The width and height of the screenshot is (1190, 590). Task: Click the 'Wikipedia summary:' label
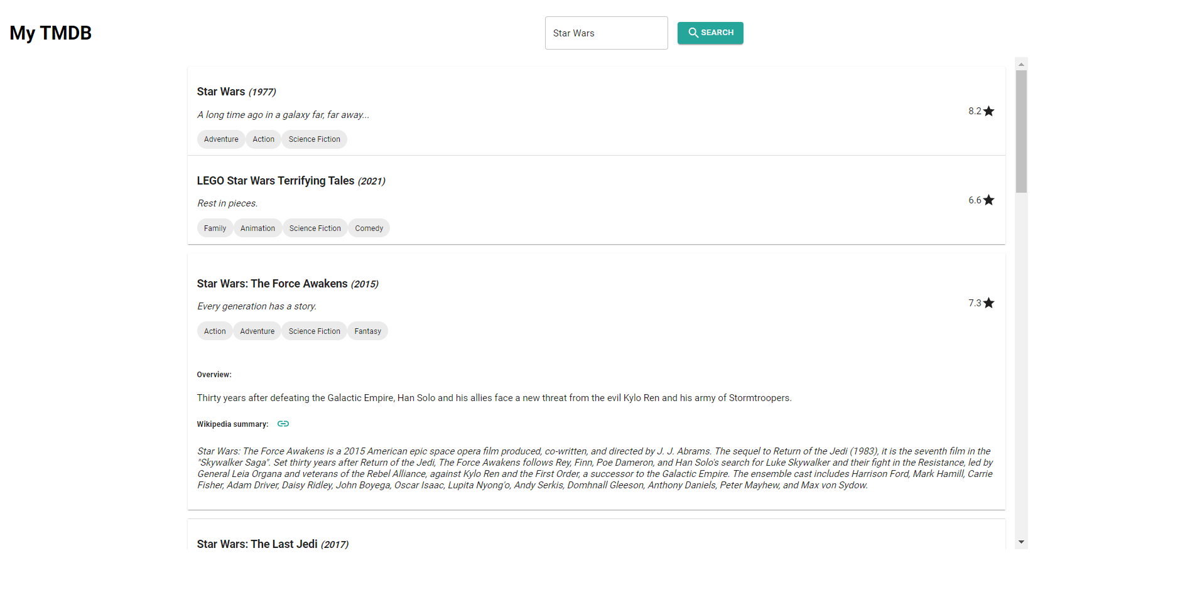[x=232, y=424]
